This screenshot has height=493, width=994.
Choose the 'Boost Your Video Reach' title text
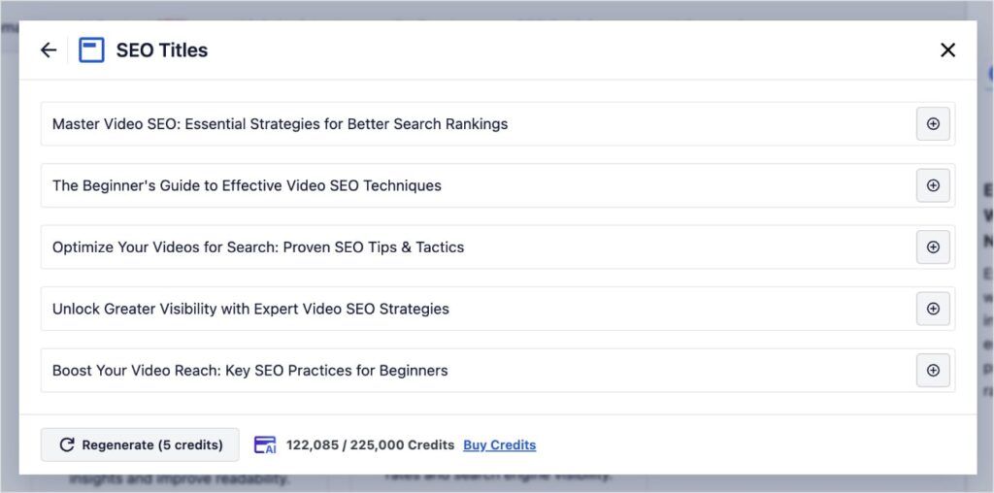[x=249, y=371]
